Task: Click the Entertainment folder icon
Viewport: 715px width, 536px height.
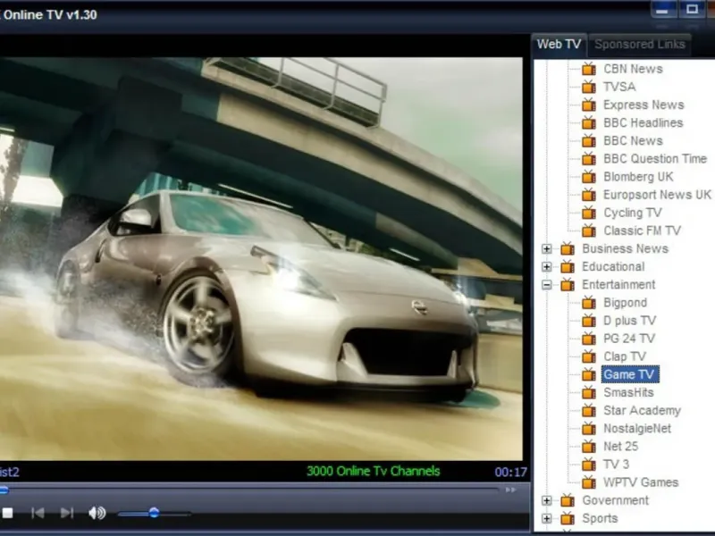Action: (568, 285)
